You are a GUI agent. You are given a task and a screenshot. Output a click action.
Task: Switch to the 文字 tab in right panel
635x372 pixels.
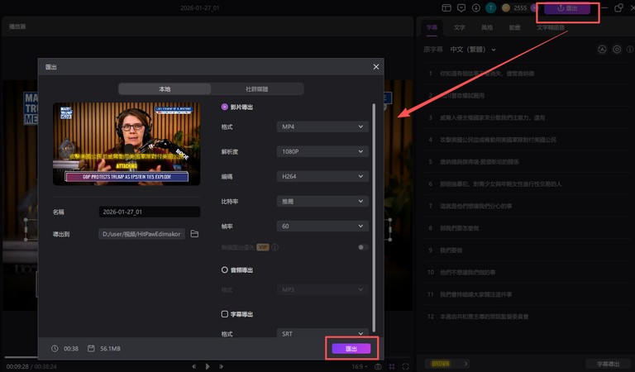coord(460,28)
